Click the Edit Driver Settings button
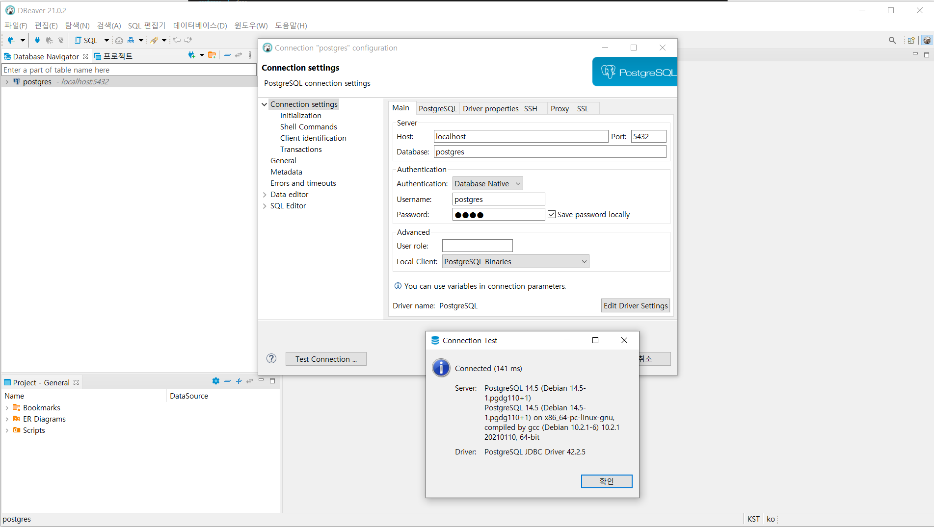 pos(635,305)
